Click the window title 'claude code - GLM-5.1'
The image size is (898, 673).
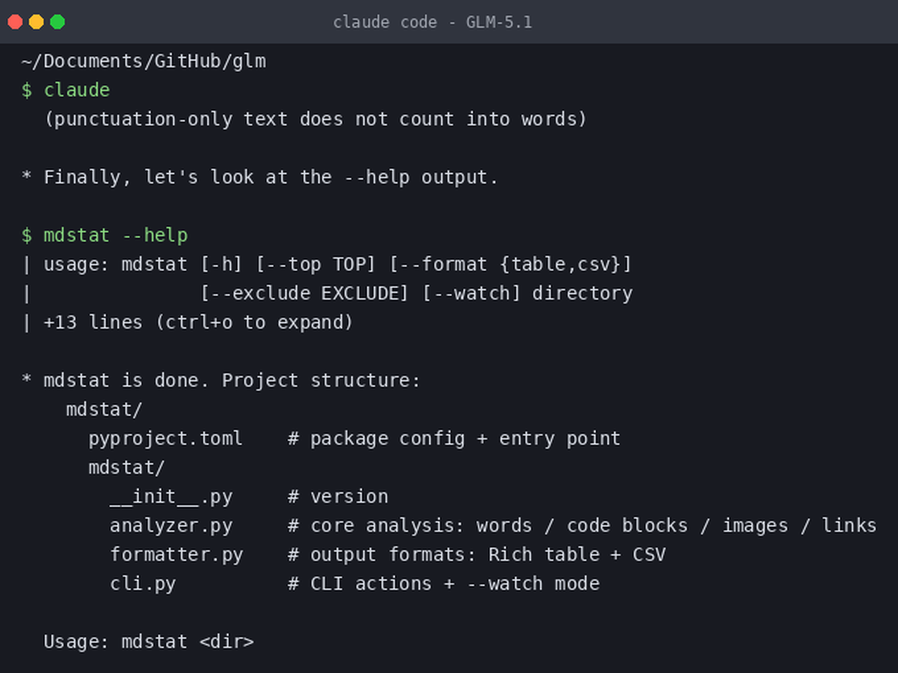pyautogui.click(x=432, y=22)
